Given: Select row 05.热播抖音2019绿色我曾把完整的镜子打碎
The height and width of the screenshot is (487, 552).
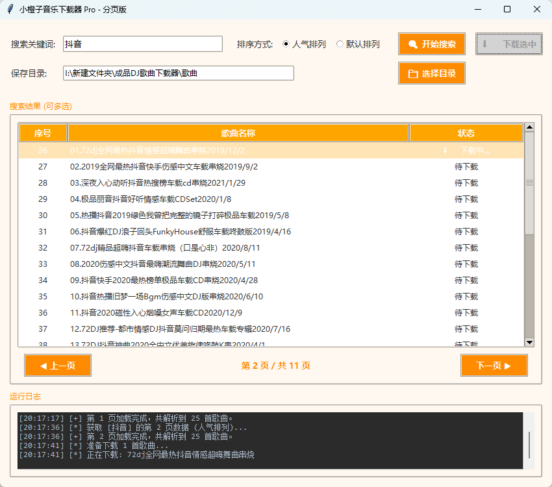Looking at the screenshot, I should [x=271, y=215].
